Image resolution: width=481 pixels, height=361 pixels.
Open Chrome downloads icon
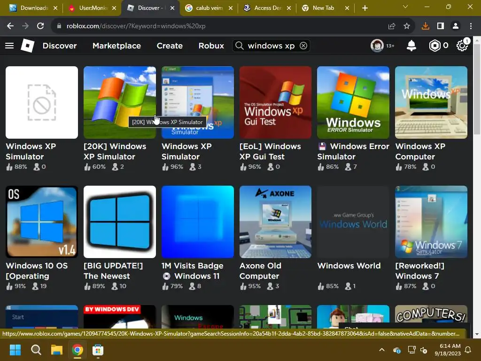tap(426, 26)
